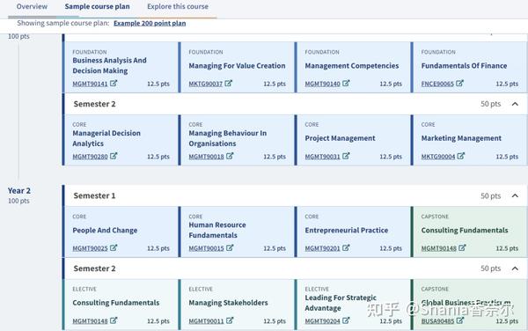This screenshot has width=528, height=331.
Task: Select the Sample course plan tab
Action: point(97,6)
